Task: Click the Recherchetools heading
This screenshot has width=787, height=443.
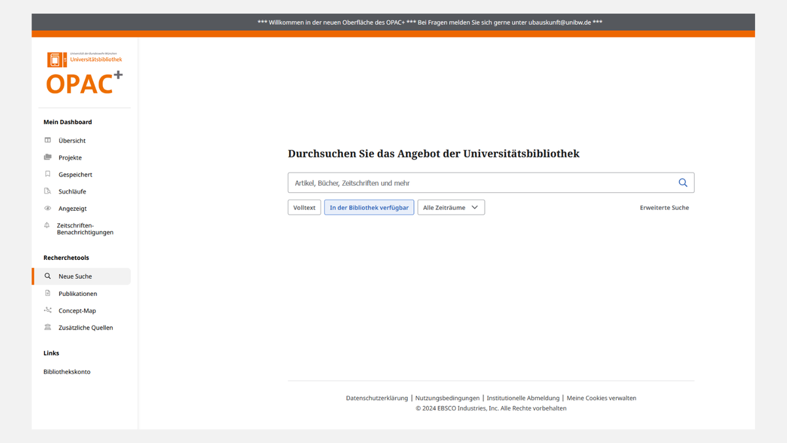Action: [66, 258]
